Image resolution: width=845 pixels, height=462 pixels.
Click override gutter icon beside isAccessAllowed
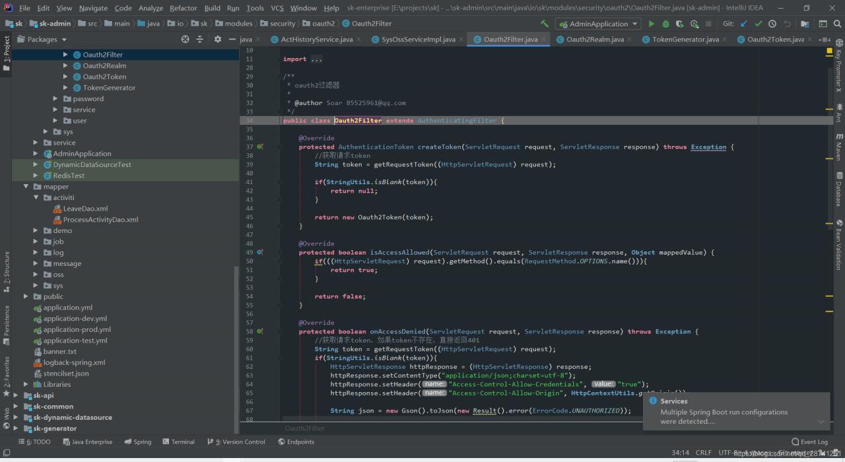[x=260, y=252]
